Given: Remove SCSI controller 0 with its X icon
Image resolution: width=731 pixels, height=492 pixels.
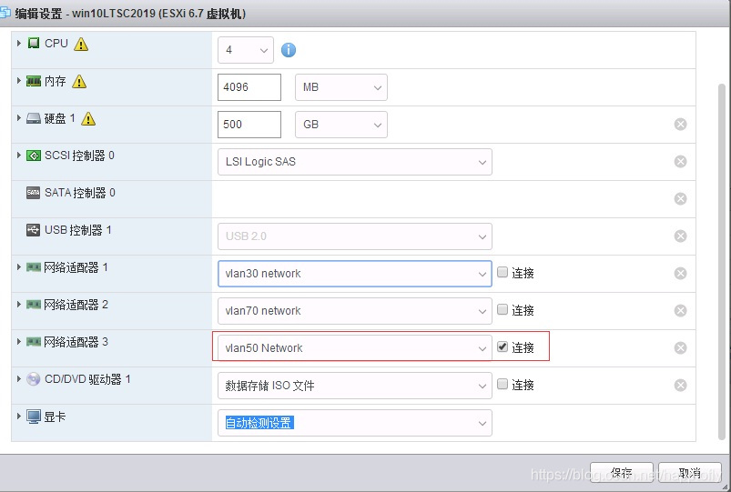Looking at the screenshot, I should point(680,161).
